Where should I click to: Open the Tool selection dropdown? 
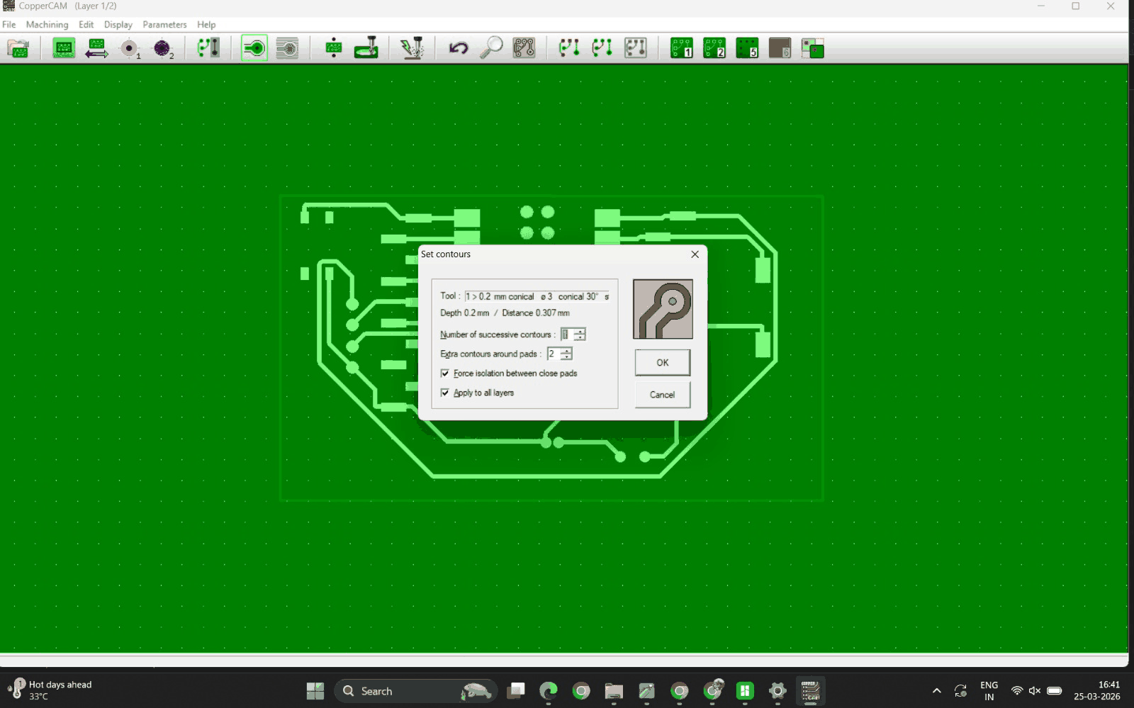pyautogui.click(x=537, y=296)
